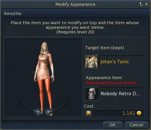Click the Jotun's Tunic armor icon

coord(91,62)
